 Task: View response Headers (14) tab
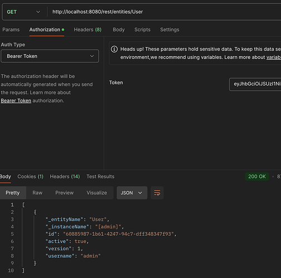click(65, 176)
